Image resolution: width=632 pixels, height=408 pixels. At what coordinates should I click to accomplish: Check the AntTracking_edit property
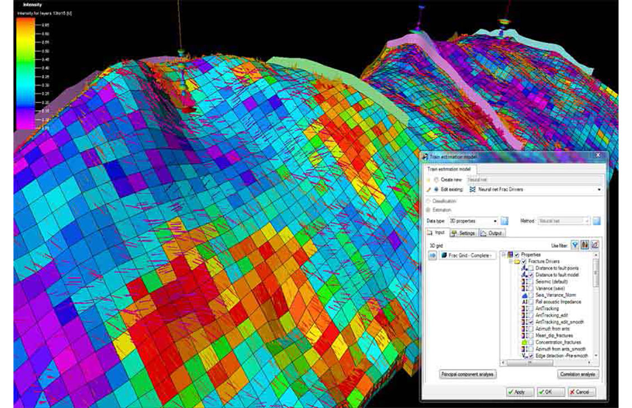tap(531, 315)
